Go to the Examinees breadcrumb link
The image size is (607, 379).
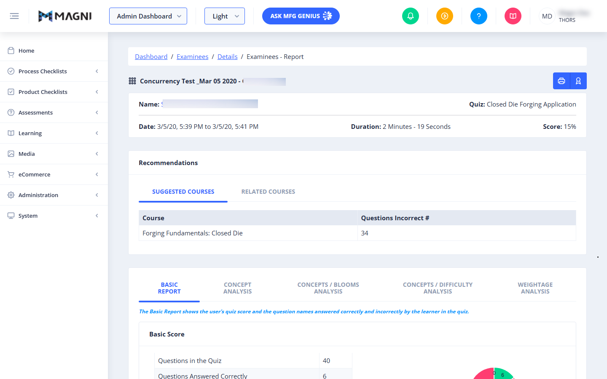pyautogui.click(x=192, y=57)
